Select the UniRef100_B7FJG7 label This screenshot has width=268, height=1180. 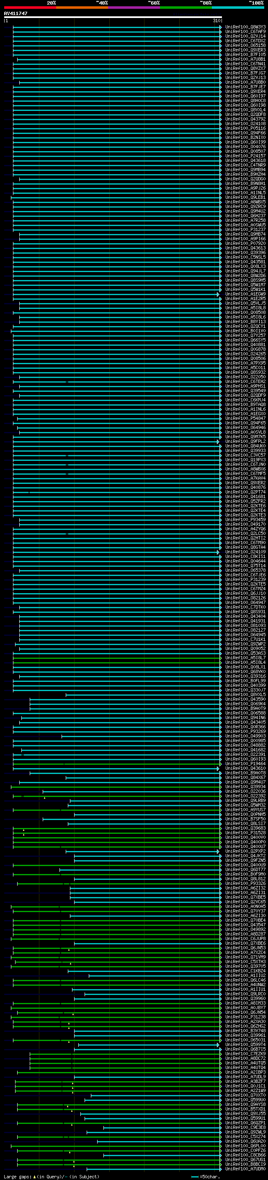(x=245, y=73)
